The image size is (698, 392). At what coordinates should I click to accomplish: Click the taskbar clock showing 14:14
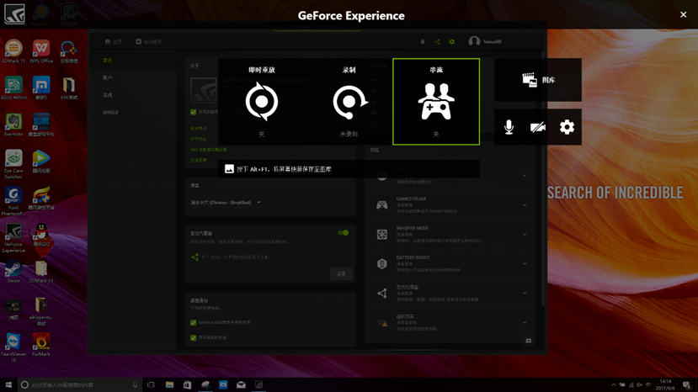[665, 384]
